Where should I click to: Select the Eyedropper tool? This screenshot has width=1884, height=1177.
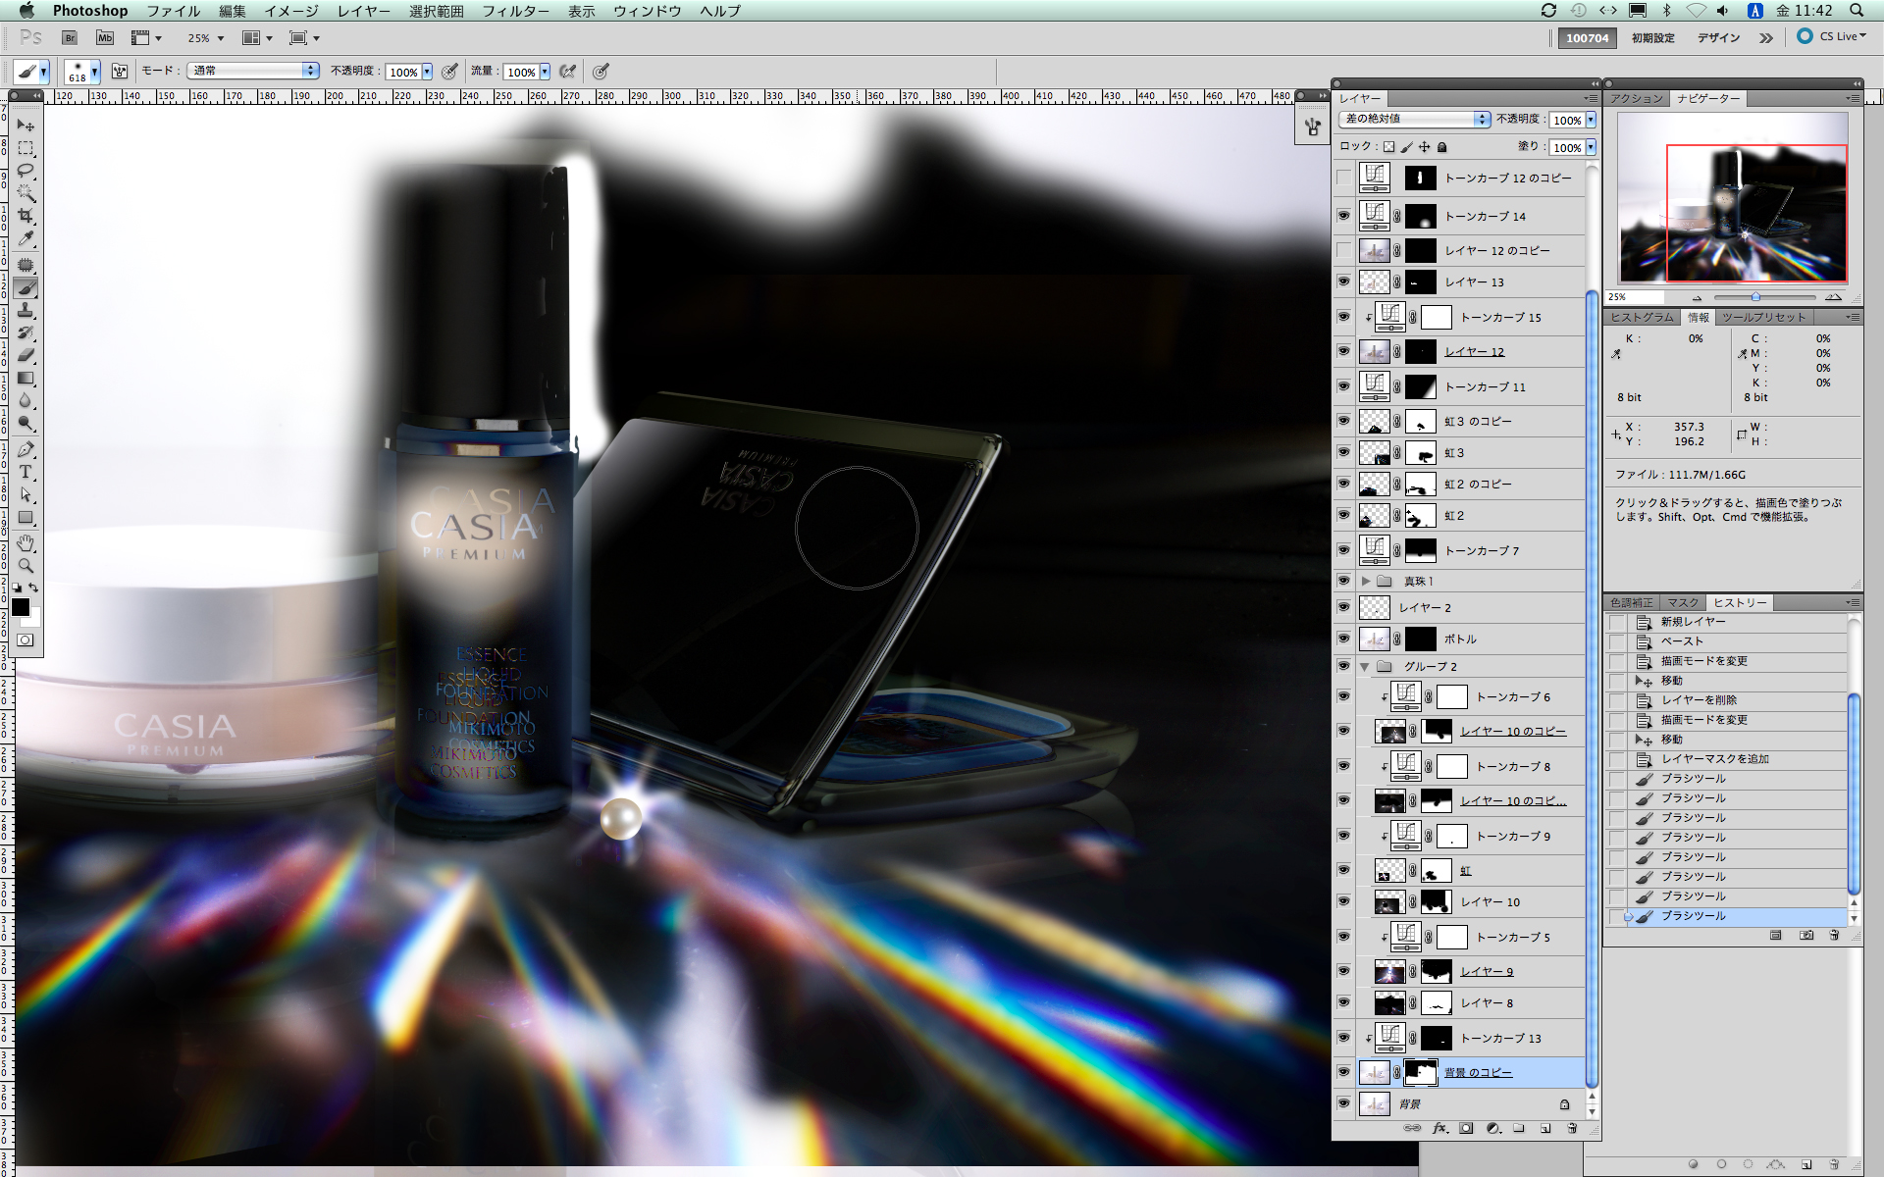(26, 239)
